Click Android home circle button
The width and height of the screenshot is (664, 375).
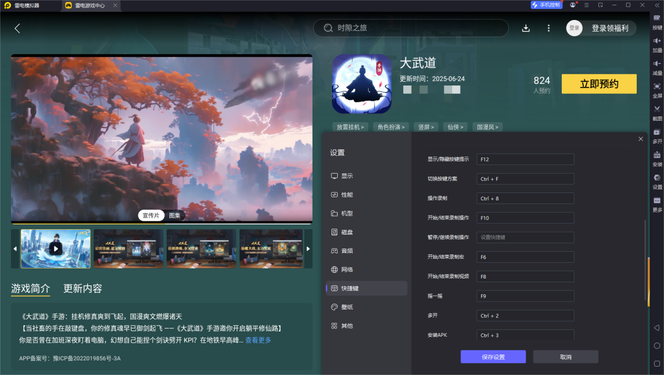[657, 346]
